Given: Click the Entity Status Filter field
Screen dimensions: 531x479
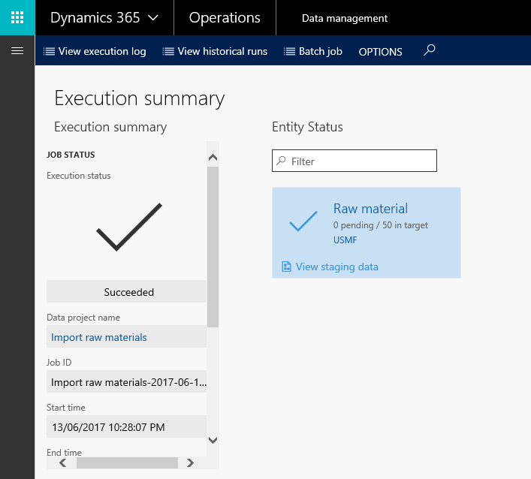Looking at the screenshot, I should pos(361,161).
